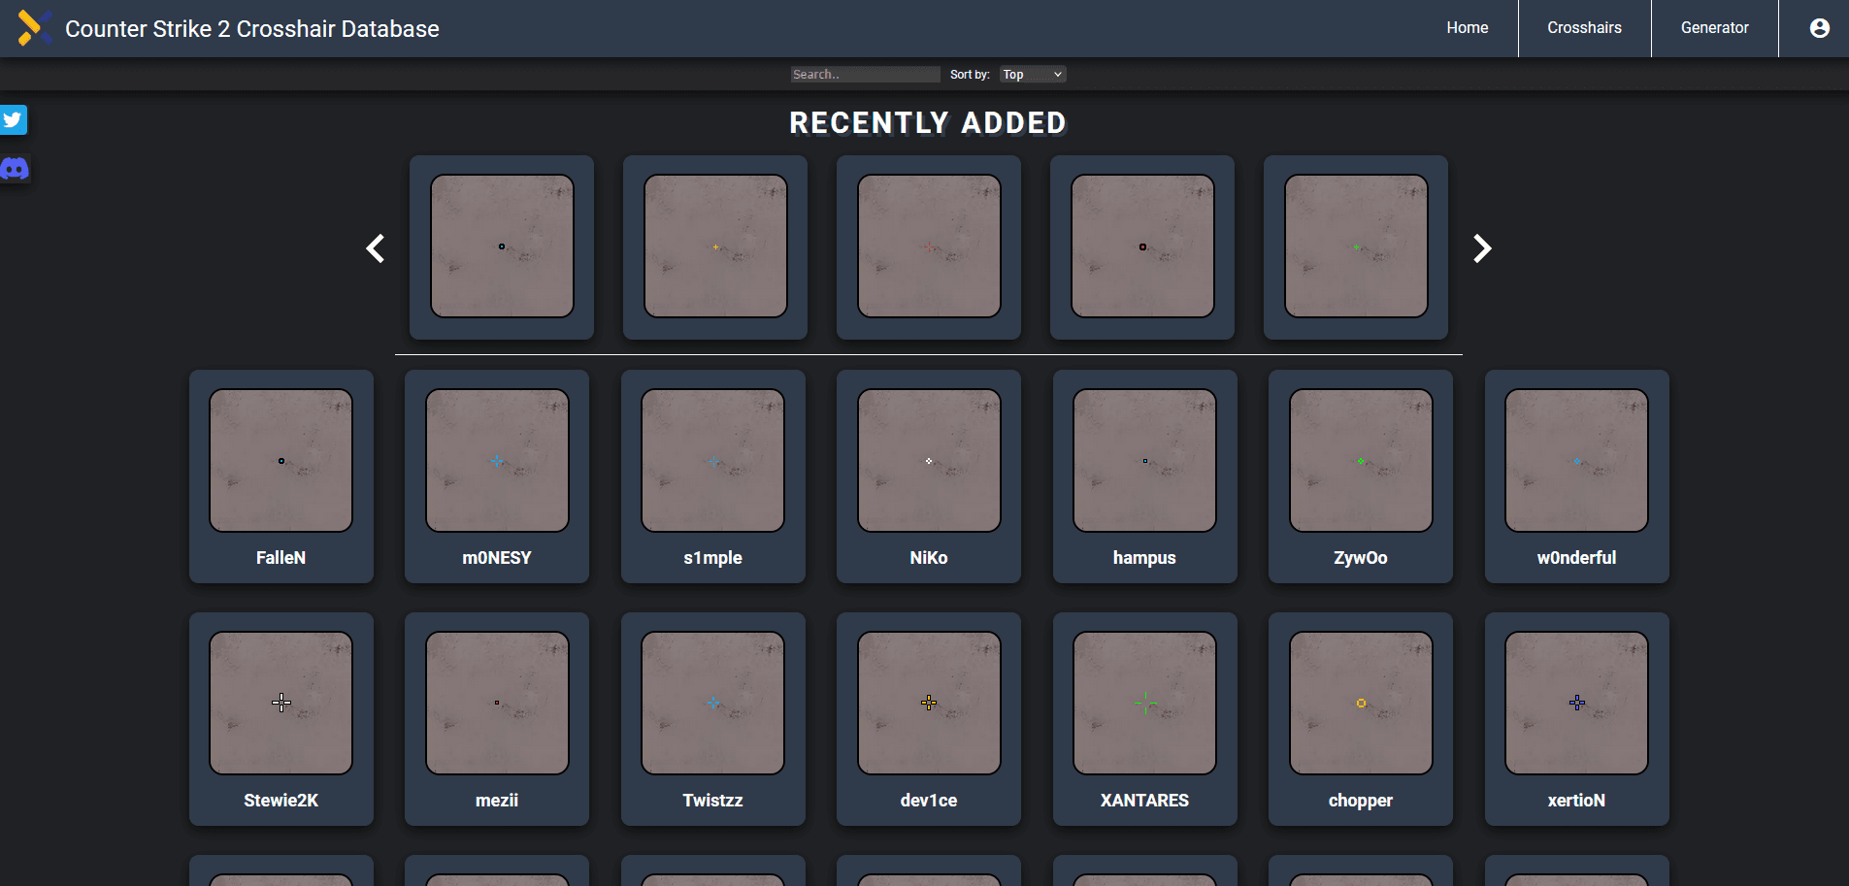1849x886 pixels.
Task: Click the RECENTLY ADDED heading
Action: click(x=928, y=123)
